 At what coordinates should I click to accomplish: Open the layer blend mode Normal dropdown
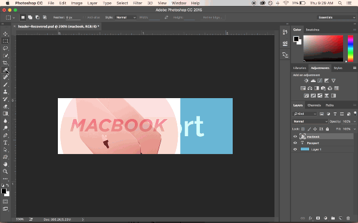click(x=310, y=121)
